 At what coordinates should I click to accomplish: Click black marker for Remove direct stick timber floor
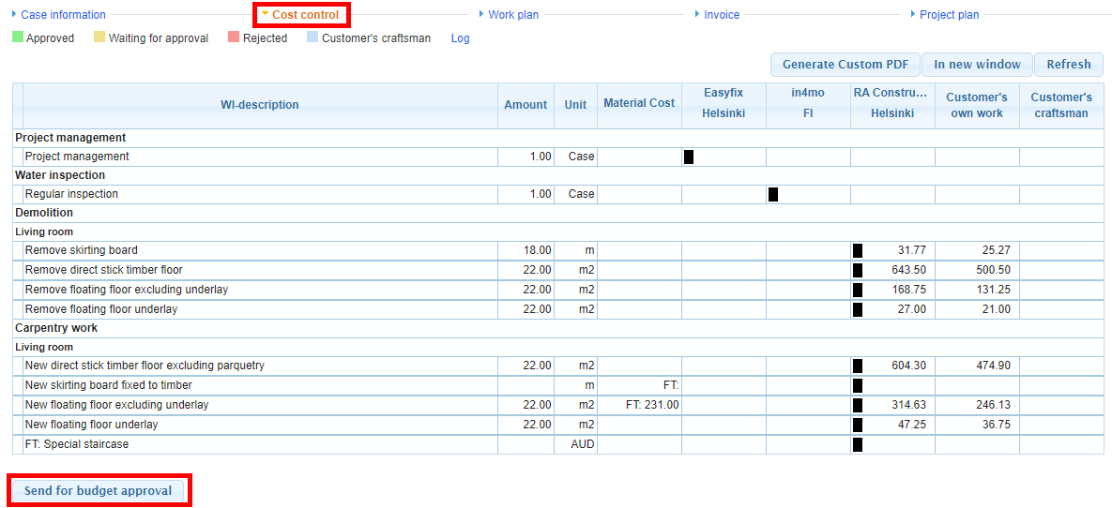pyautogui.click(x=858, y=270)
